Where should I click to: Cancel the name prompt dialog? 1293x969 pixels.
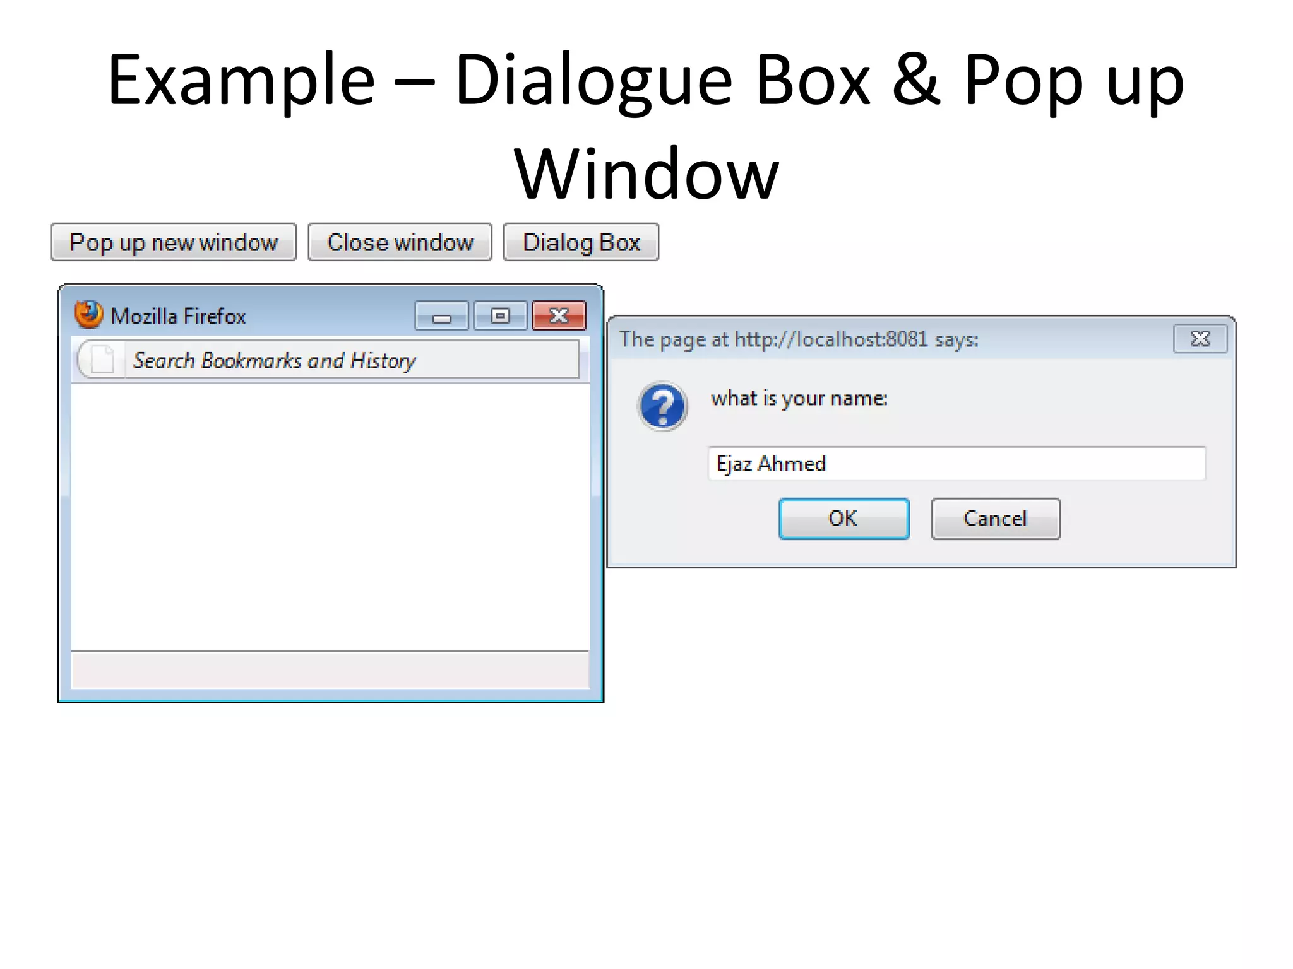(996, 519)
